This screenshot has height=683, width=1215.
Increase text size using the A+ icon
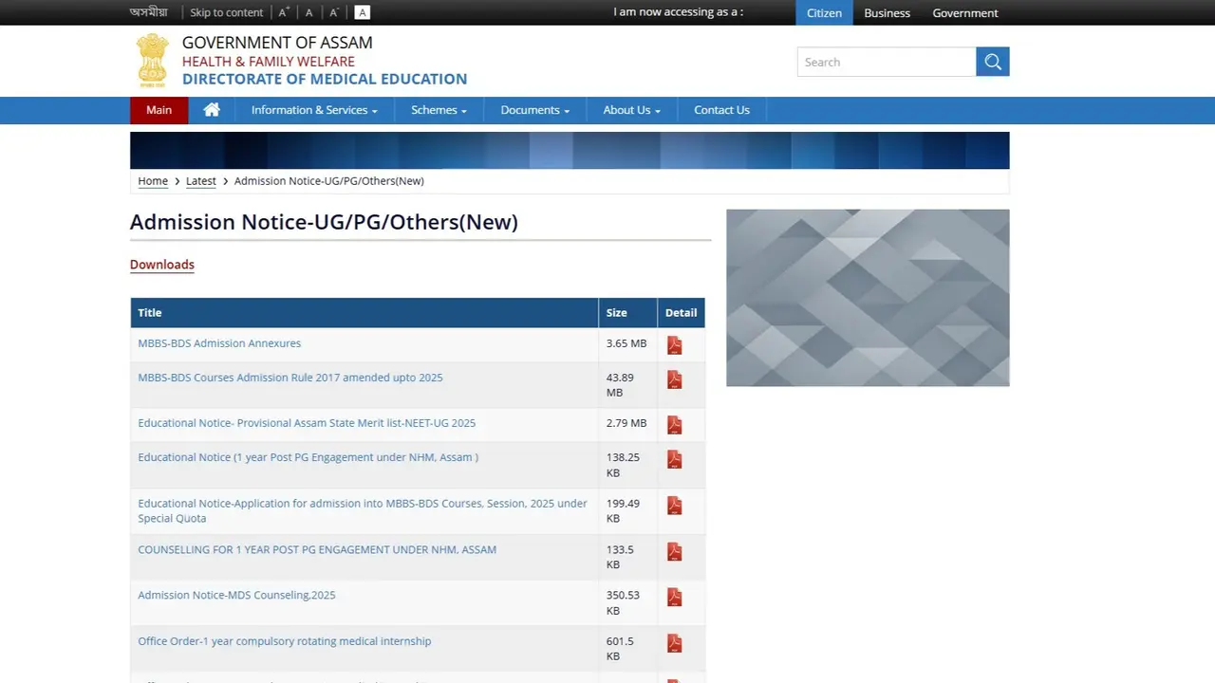click(x=283, y=12)
